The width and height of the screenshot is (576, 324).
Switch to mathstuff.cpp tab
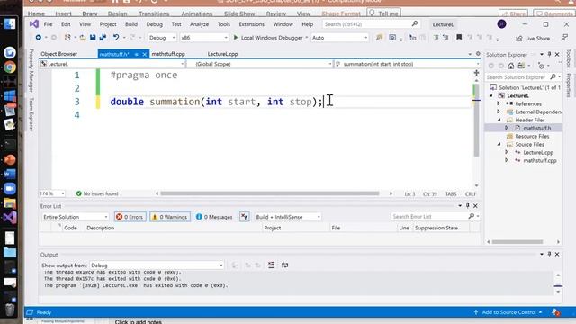(168, 54)
